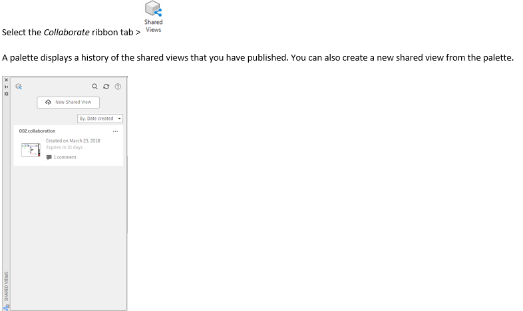The image size is (523, 311).
Task: Open the three-dot menu for 002.collaboration
Action: point(115,131)
